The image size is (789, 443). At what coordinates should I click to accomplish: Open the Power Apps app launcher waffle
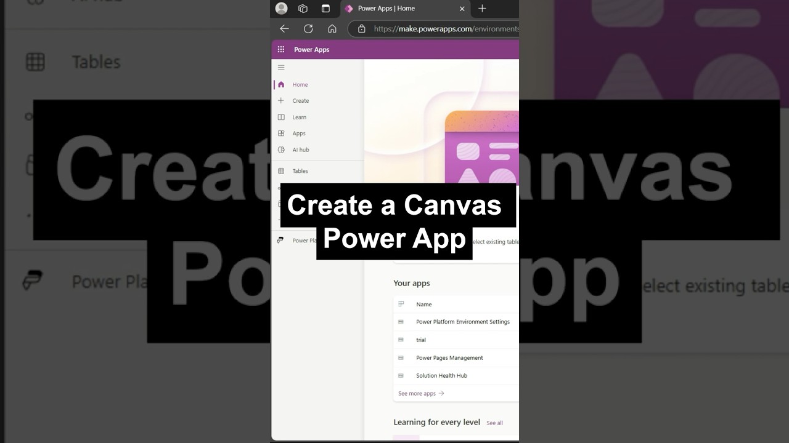click(281, 50)
